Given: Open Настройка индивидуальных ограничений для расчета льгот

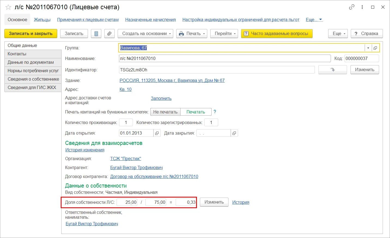Looking at the screenshot, I should click(x=241, y=20).
